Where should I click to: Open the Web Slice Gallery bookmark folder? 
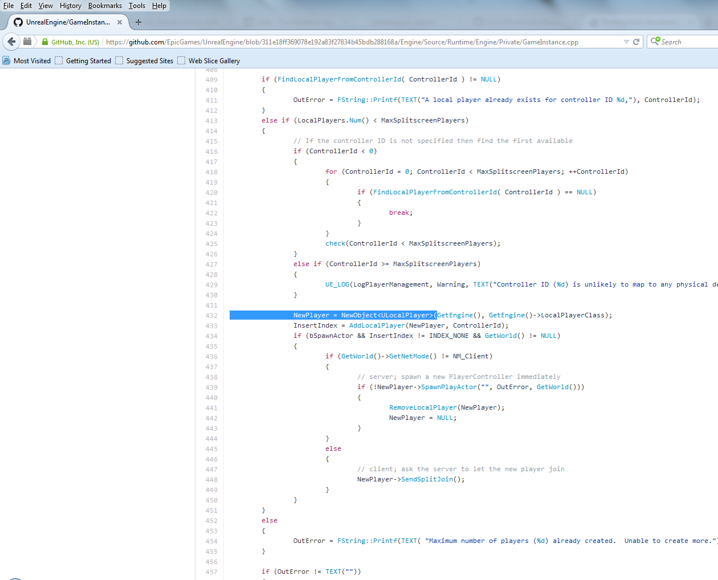[x=181, y=60]
